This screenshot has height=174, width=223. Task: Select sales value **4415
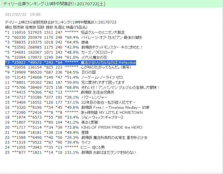(x=19, y=92)
